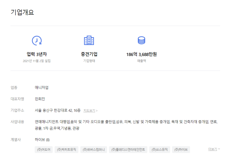Click the 186억 3,688만원 revenue figure
This screenshot has height=161, width=225.
point(141,55)
